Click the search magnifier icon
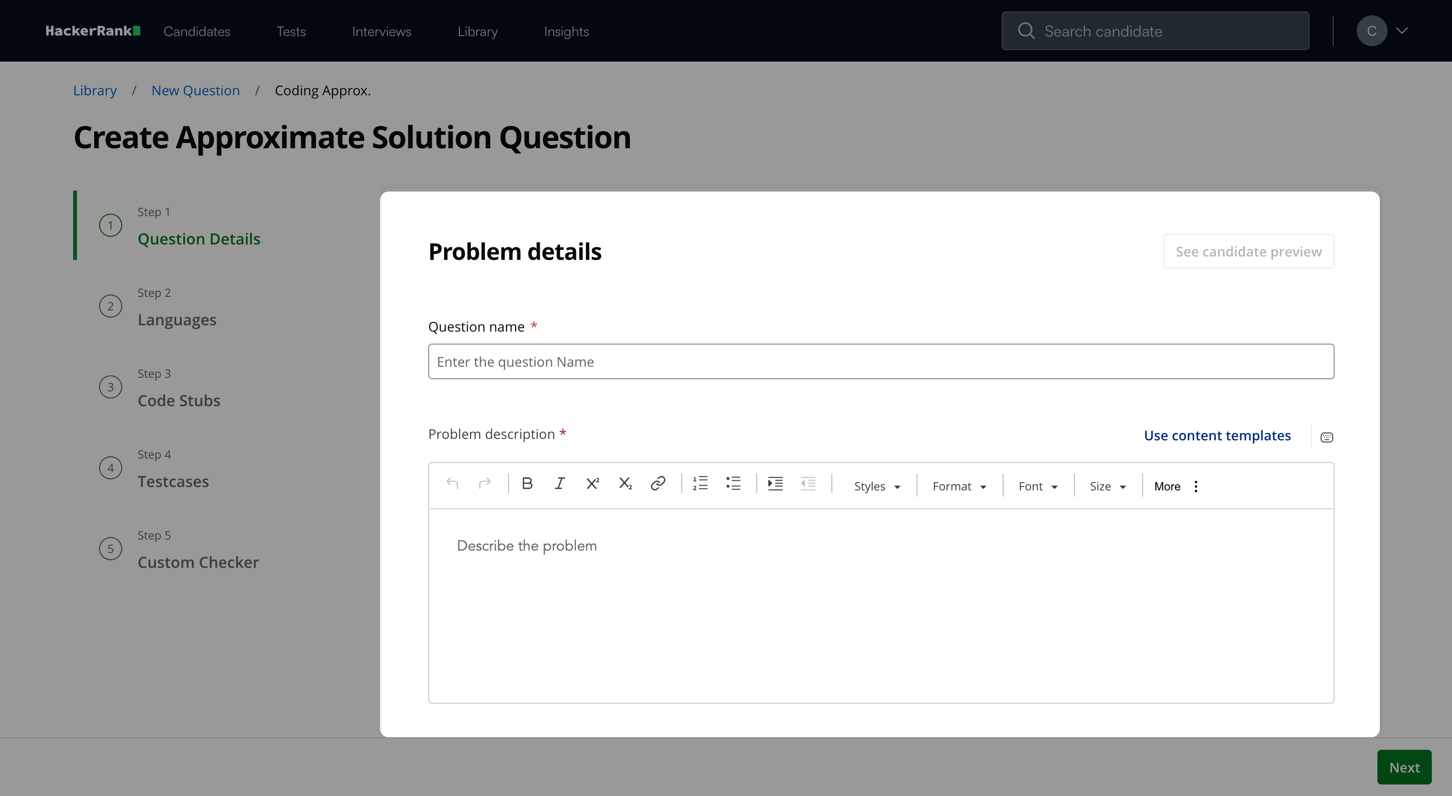The width and height of the screenshot is (1452, 796). 1026,30
